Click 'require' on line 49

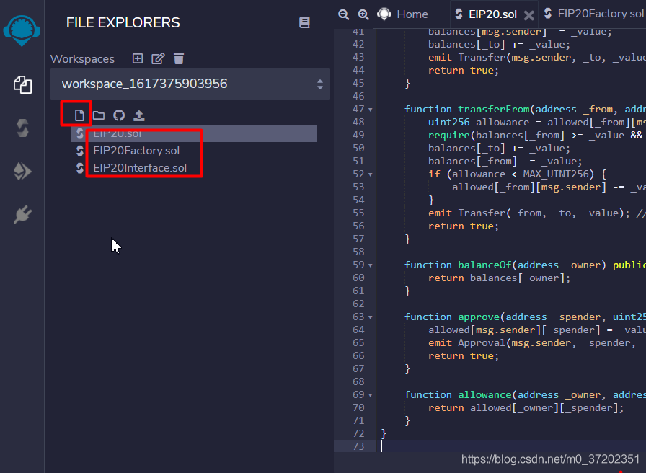pos(449,135)
